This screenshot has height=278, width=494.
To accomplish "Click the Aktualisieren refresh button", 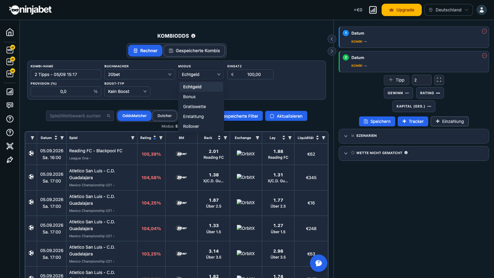I will coord(286,116).
